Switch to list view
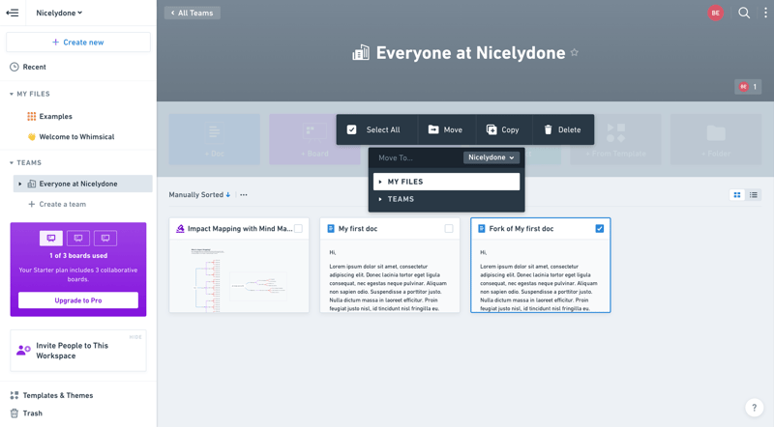Viewport: 774px width, 427px height. click(x=754, y=195)
